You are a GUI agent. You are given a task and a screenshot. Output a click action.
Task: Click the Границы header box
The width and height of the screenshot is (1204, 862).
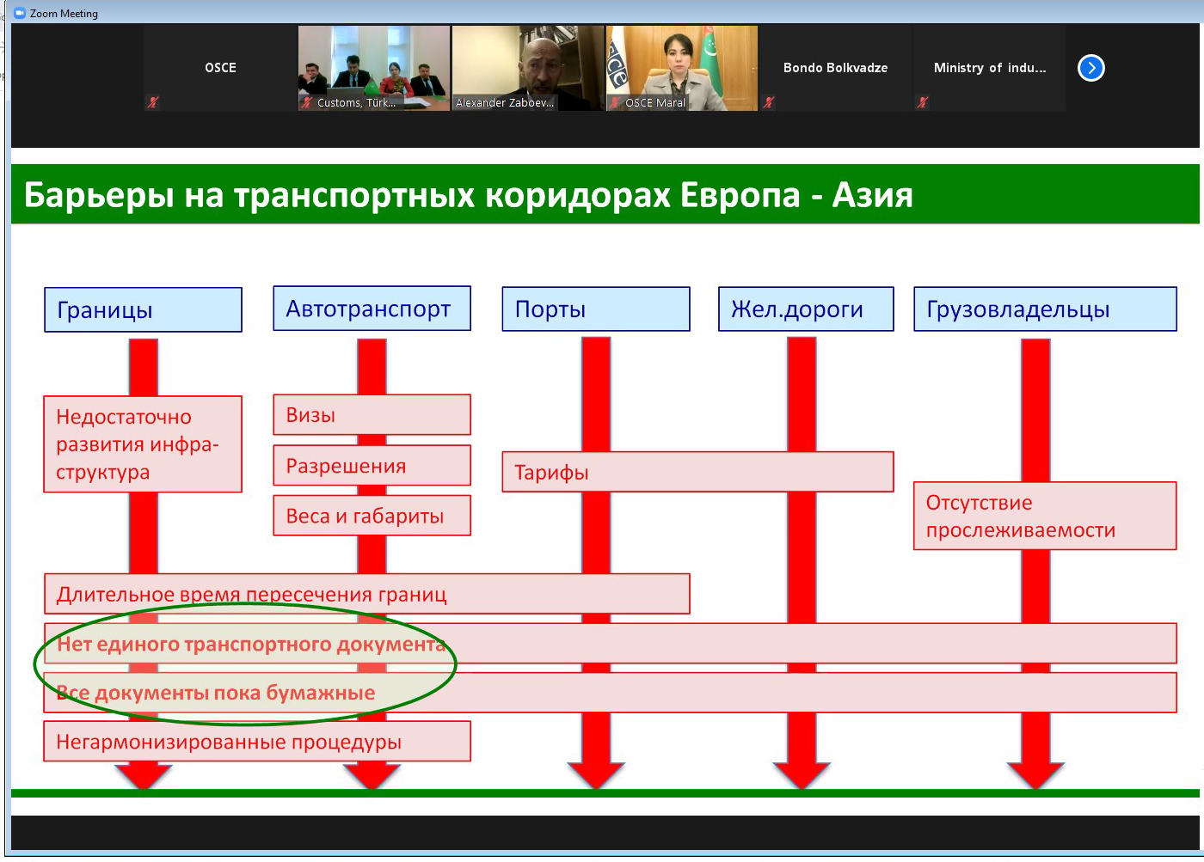coord(143,310)
